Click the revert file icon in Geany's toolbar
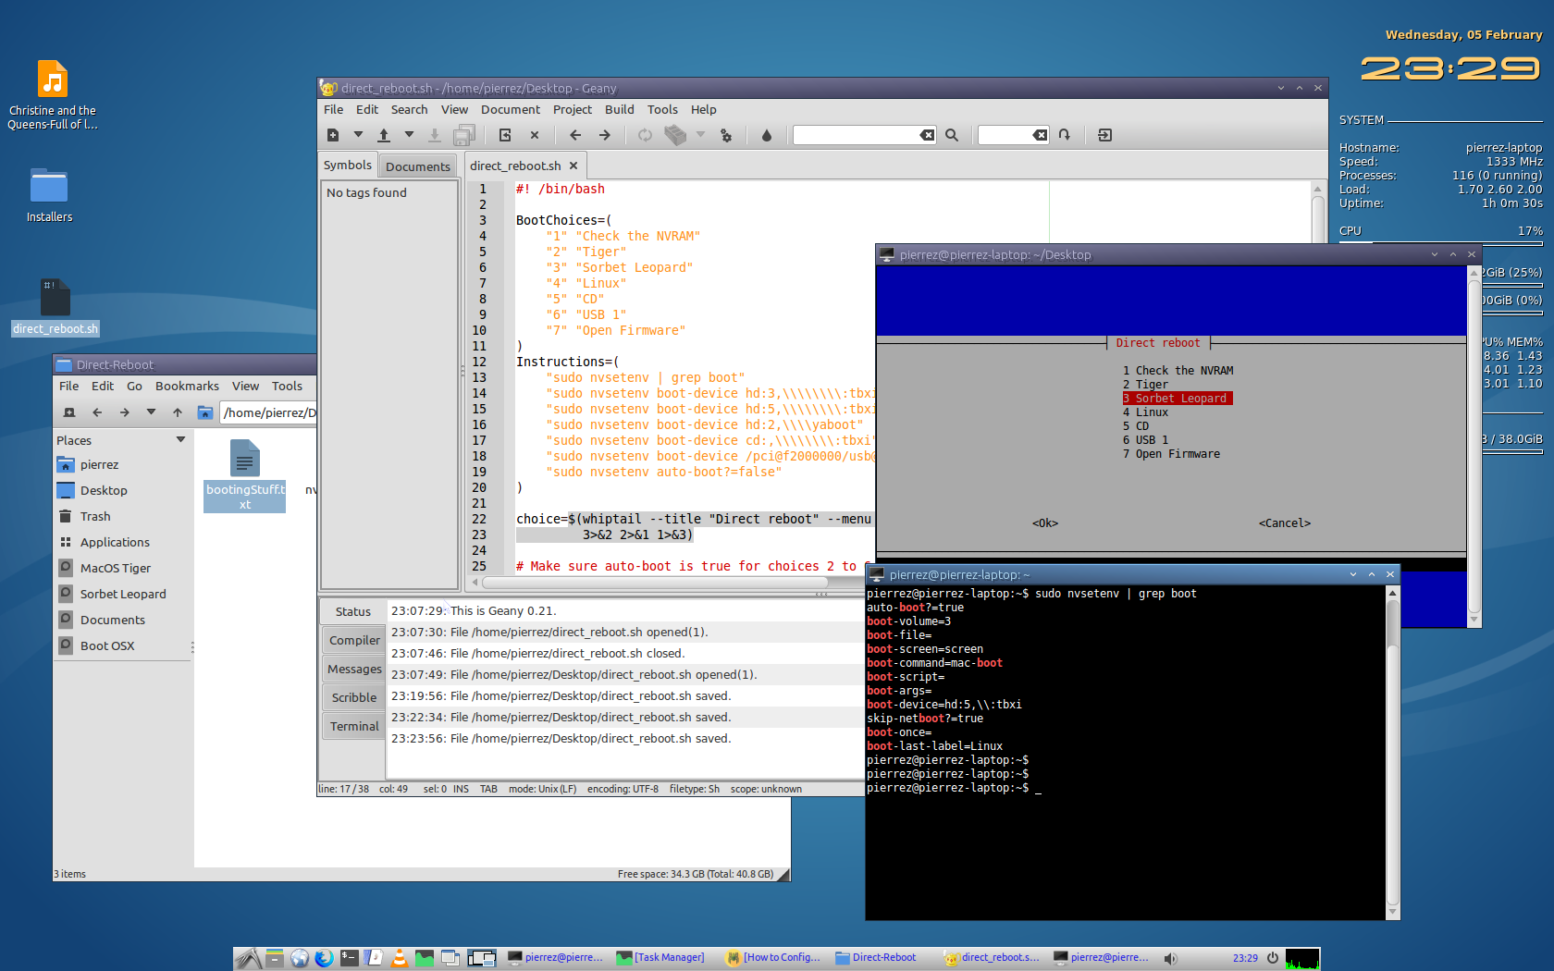1554x971 pixels. pyautogui.click(x=505, y=135)
